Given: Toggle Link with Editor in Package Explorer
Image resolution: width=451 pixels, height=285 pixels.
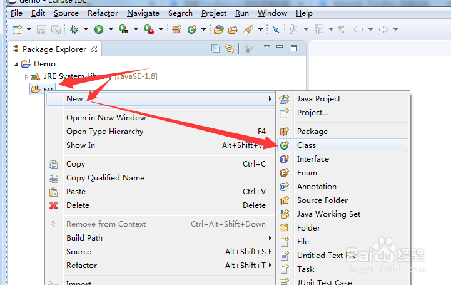Looking at the screenshot, I should [x=230, y=48].
